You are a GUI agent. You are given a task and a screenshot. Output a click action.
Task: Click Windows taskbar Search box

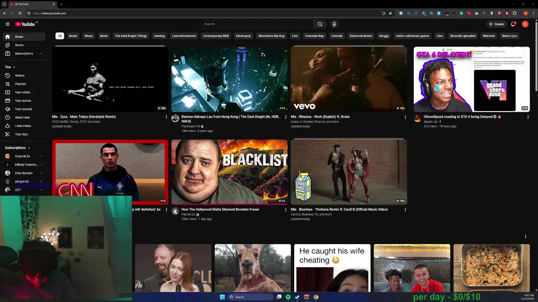click(x=251, y=297)
